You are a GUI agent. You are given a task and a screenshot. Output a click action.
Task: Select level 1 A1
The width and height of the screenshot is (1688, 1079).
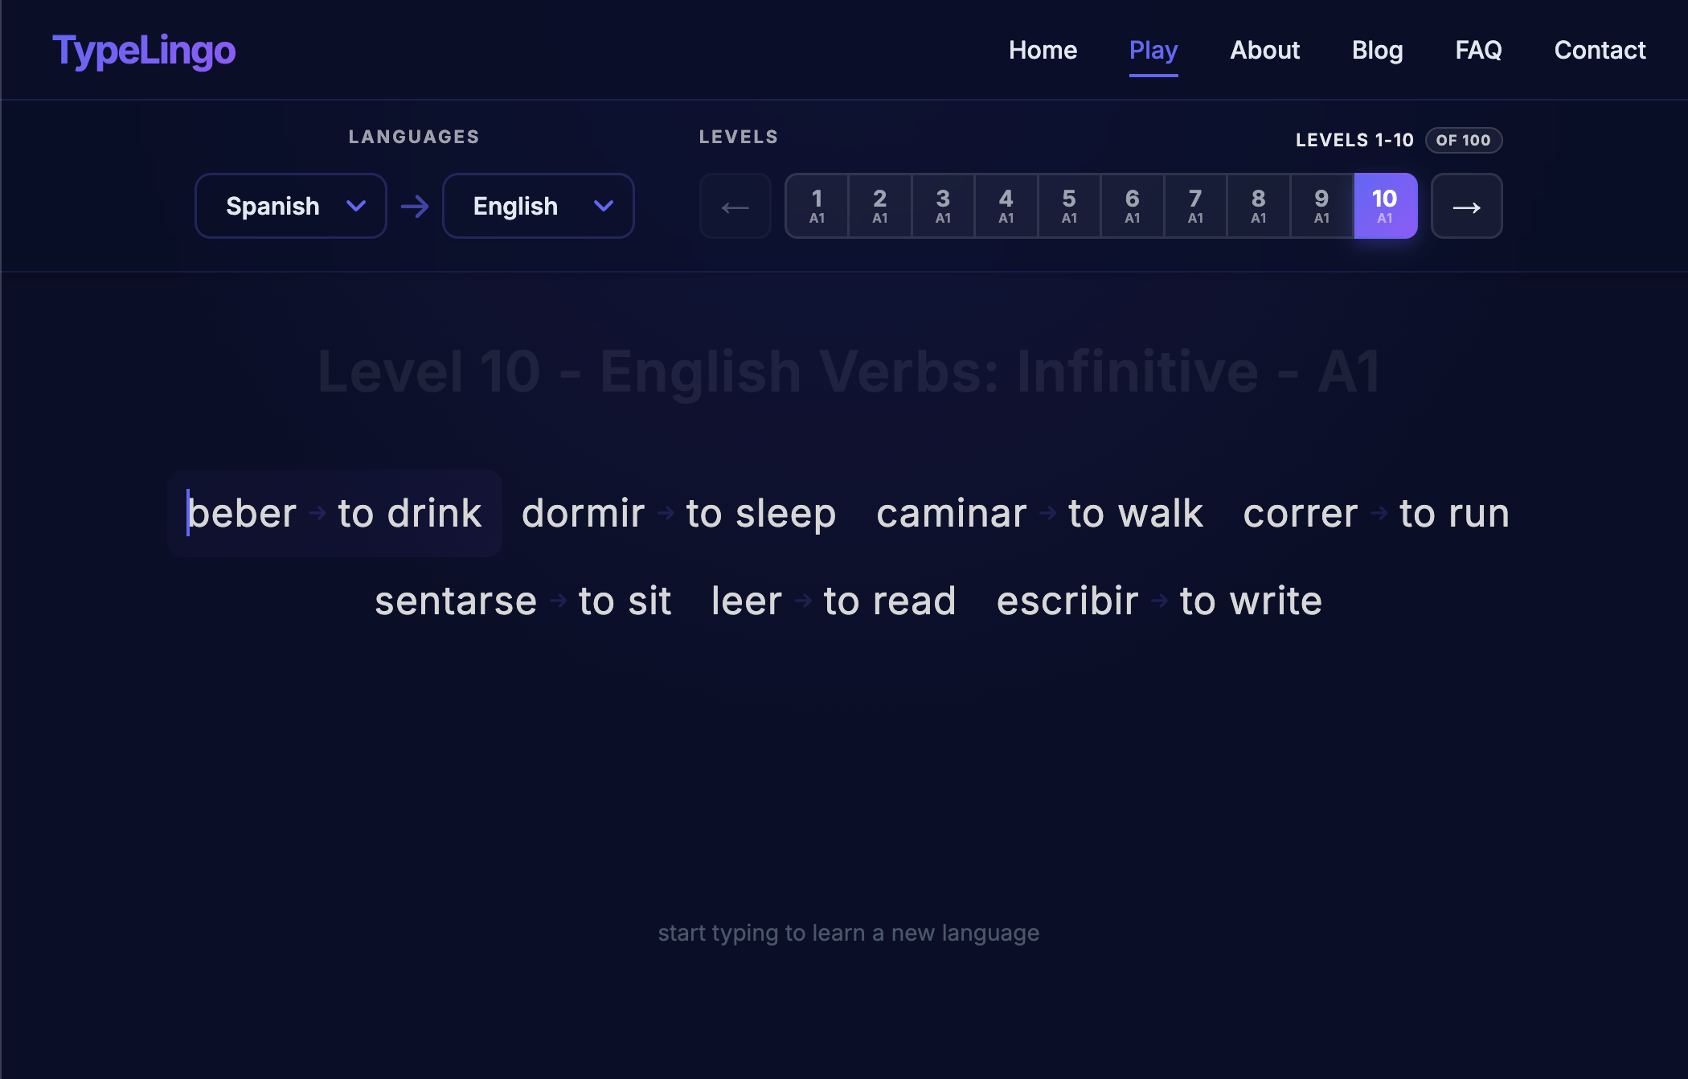click(x=817, y=207)
